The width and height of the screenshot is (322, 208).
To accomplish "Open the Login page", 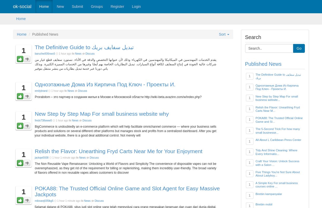I will (136, 6).
